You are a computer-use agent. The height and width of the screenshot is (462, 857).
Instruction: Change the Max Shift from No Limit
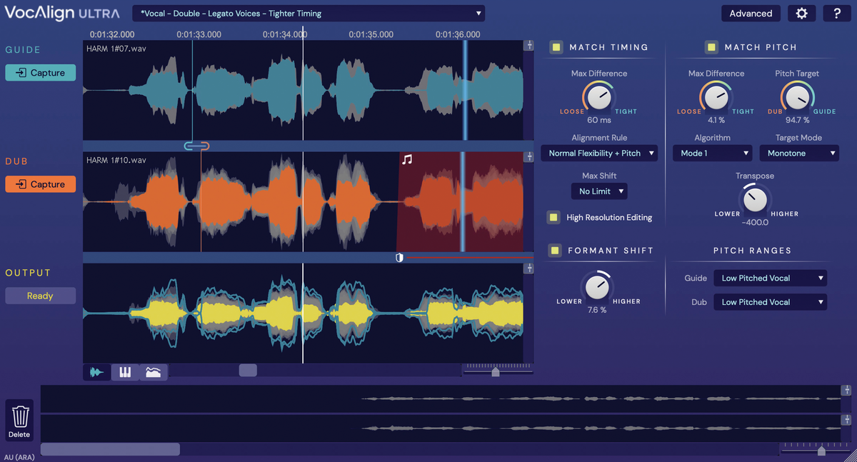tap(599, 191)
